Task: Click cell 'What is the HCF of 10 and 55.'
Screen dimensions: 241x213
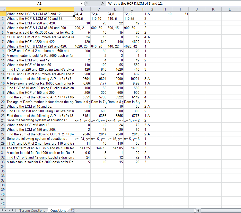Action: pos(40,65)
